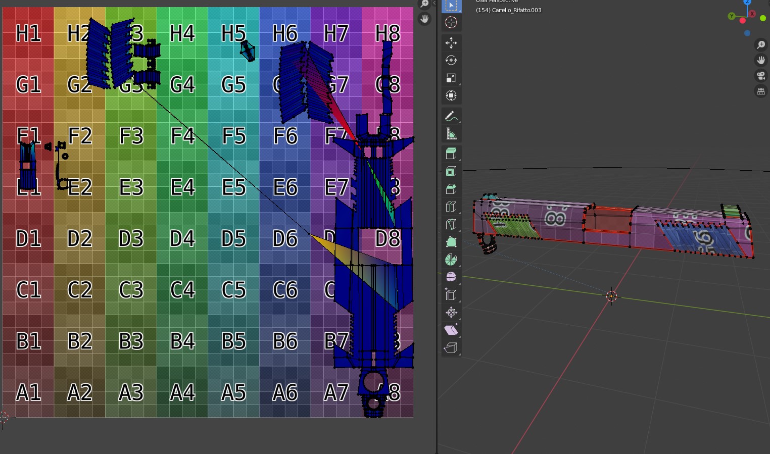Click the Y axis on navigation gizmo
Viewport: 770px width, 454px height.
click(731, 16)
